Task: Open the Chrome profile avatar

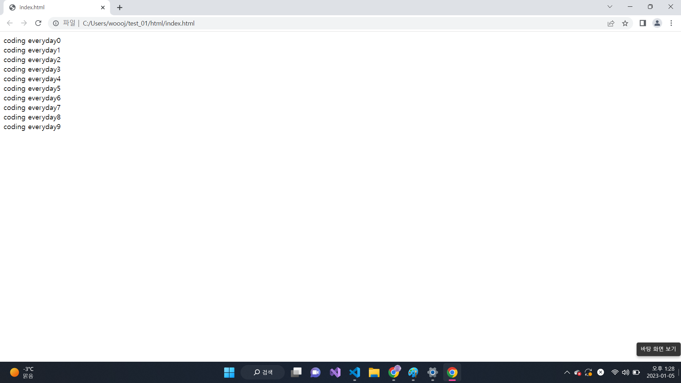Action: point(657,23)
